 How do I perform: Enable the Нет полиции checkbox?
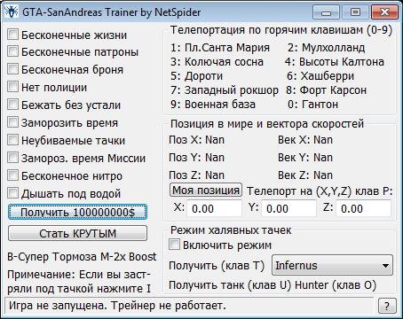(12, 87)
